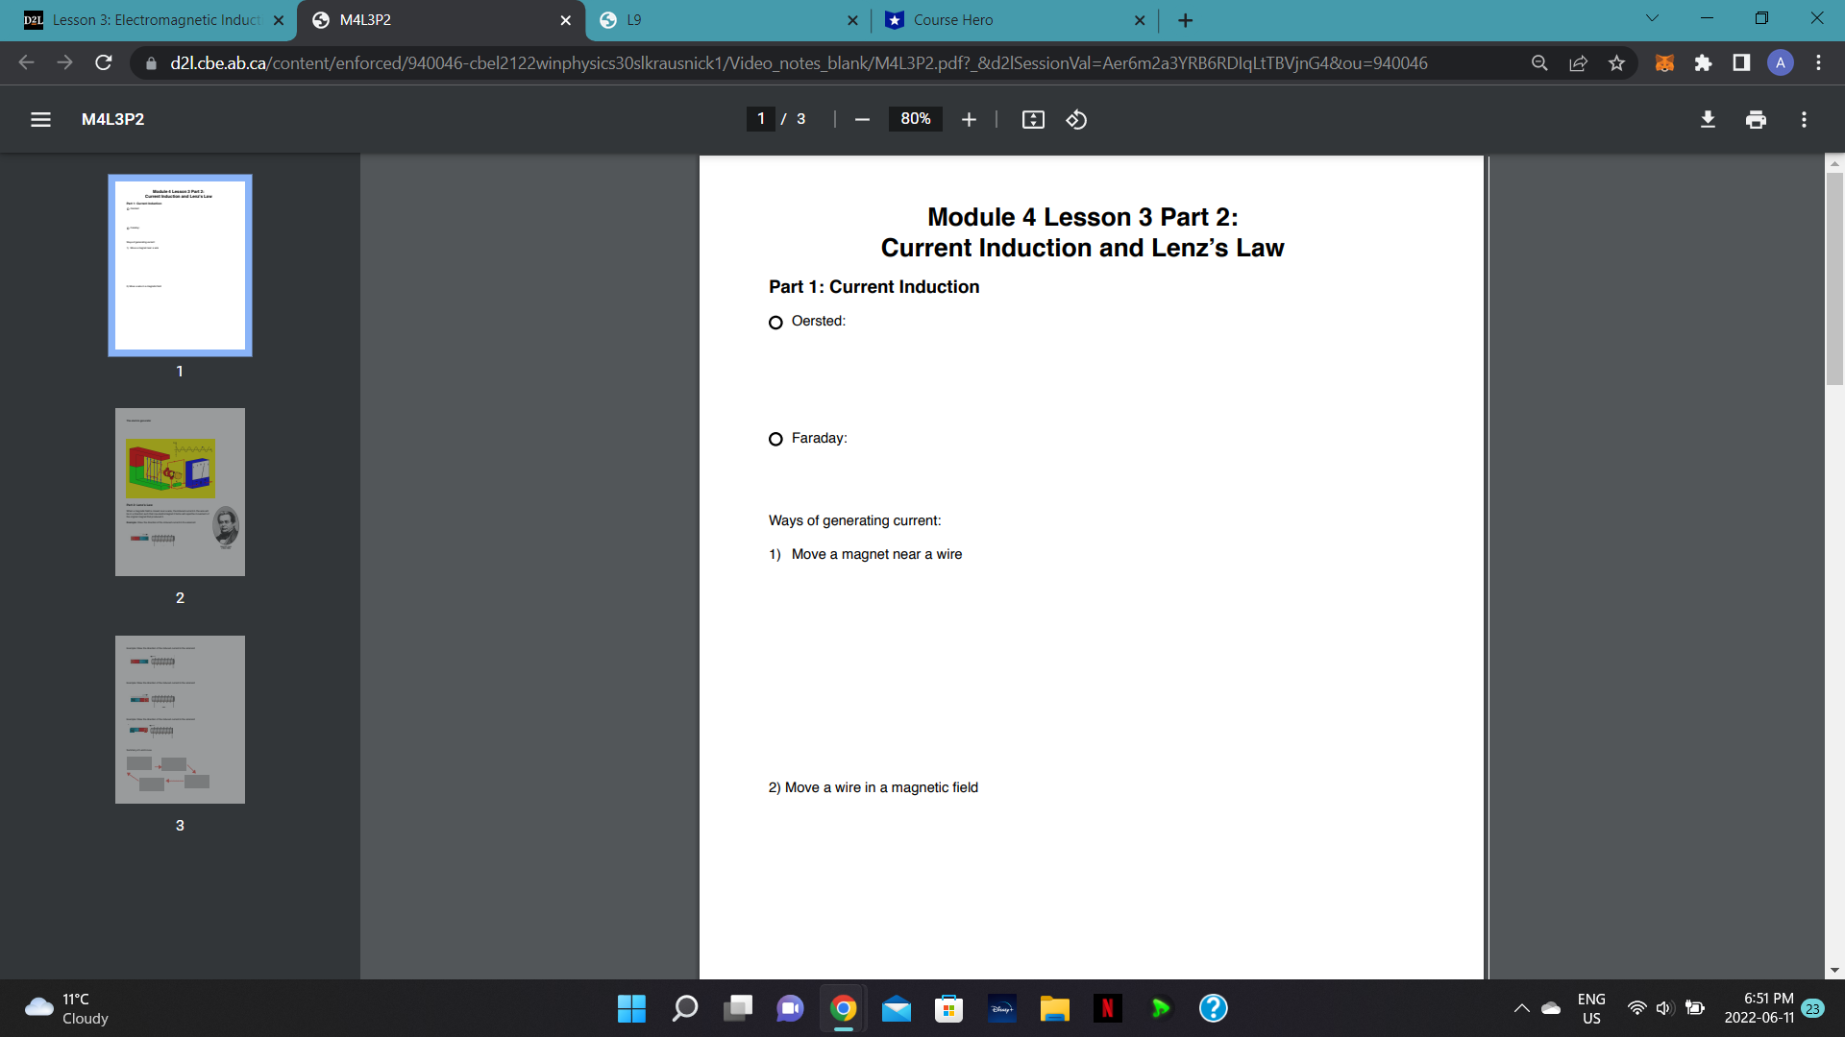Open the browser extensions puzzle icon
1845x1037 pixels.
[x=1703, y=63]
